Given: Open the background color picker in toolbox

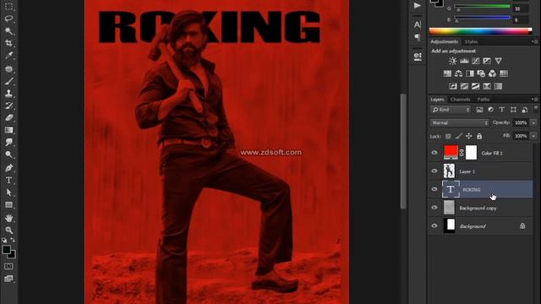Looking at the screenshot, I should tap(13, 255).
